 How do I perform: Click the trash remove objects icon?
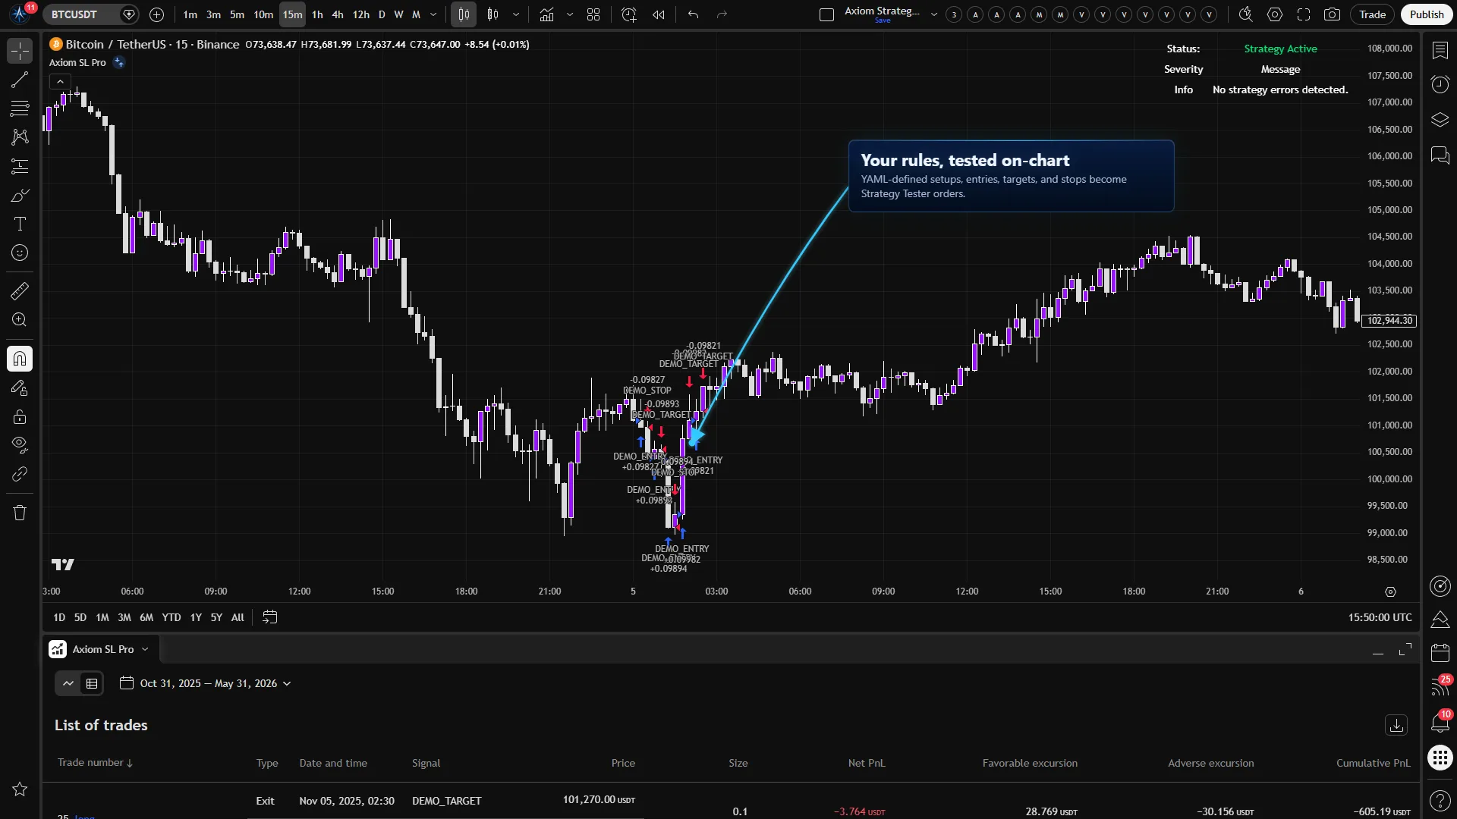[x=20, y=513]
